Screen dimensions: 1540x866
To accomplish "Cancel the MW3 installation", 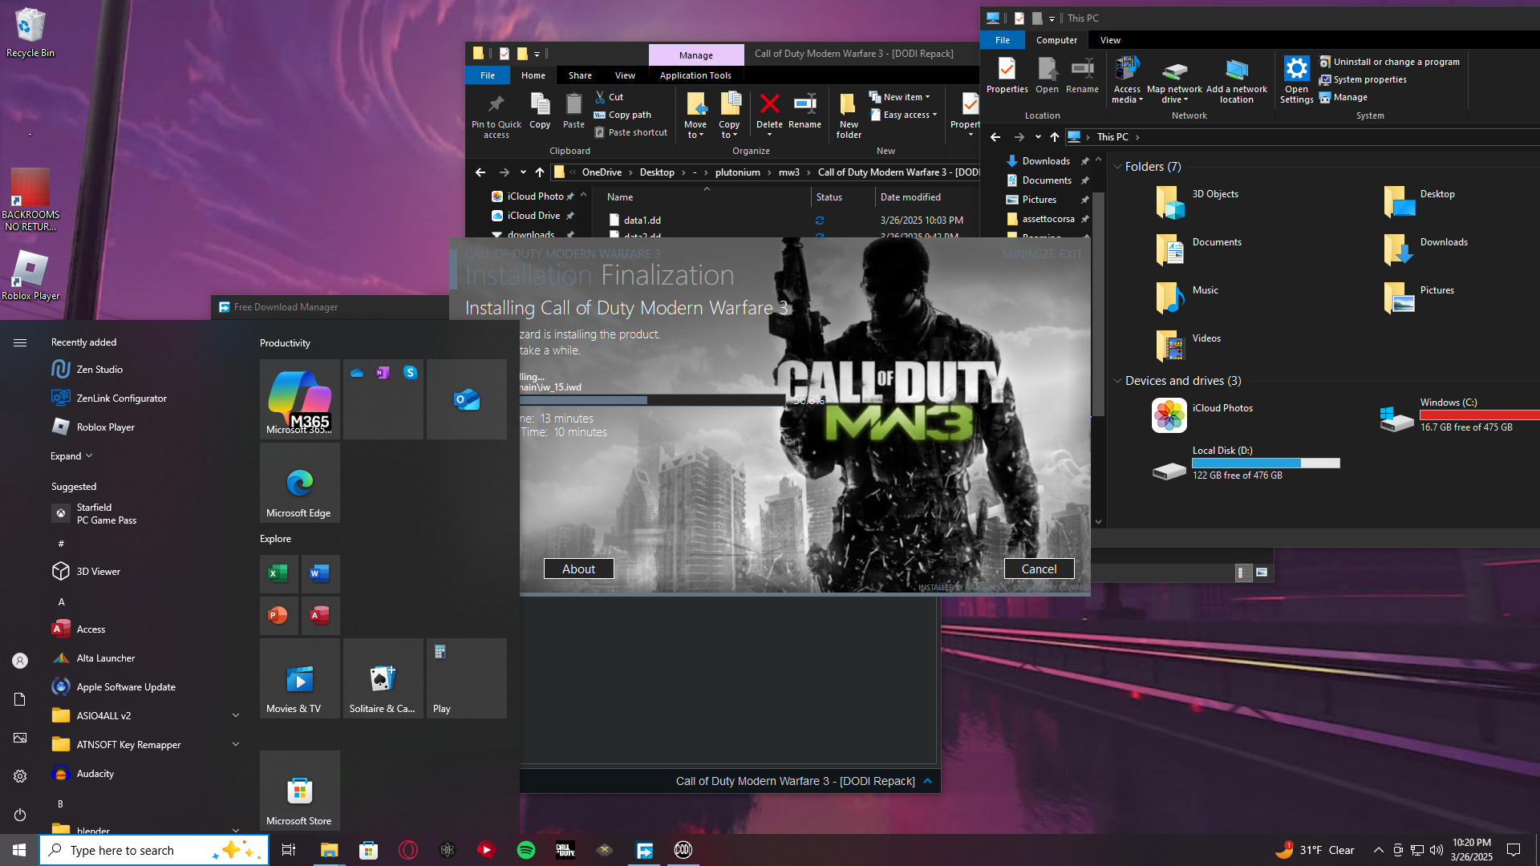I will [x=1039, y=569].
